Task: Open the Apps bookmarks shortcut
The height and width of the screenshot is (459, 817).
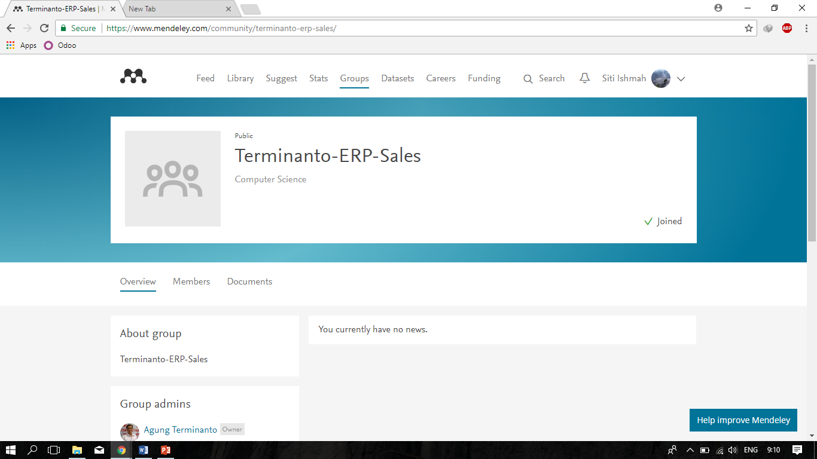Action: [22, 45]
